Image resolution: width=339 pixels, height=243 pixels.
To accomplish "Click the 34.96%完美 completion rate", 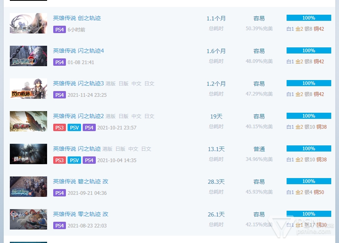I will point(259,159).
